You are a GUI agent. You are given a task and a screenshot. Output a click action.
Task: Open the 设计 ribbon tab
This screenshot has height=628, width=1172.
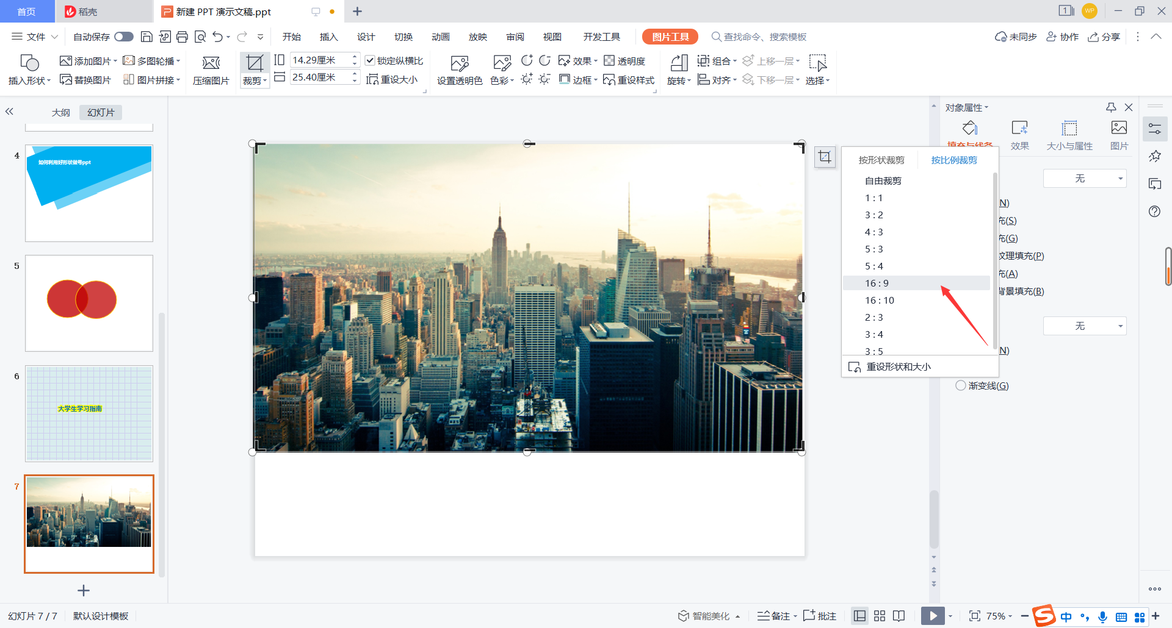click(x=366, y=37)
